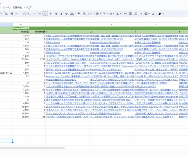Open the あ input tools dropdown

(161, 14)
